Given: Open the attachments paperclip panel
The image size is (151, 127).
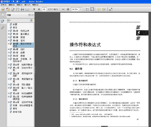Looking at the screenshot, I should tap(3, 28).
